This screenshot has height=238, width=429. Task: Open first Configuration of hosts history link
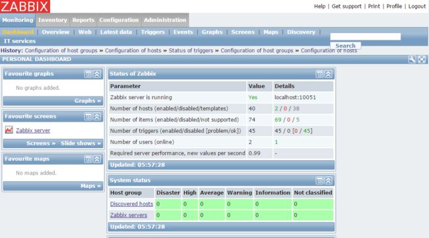133,50
